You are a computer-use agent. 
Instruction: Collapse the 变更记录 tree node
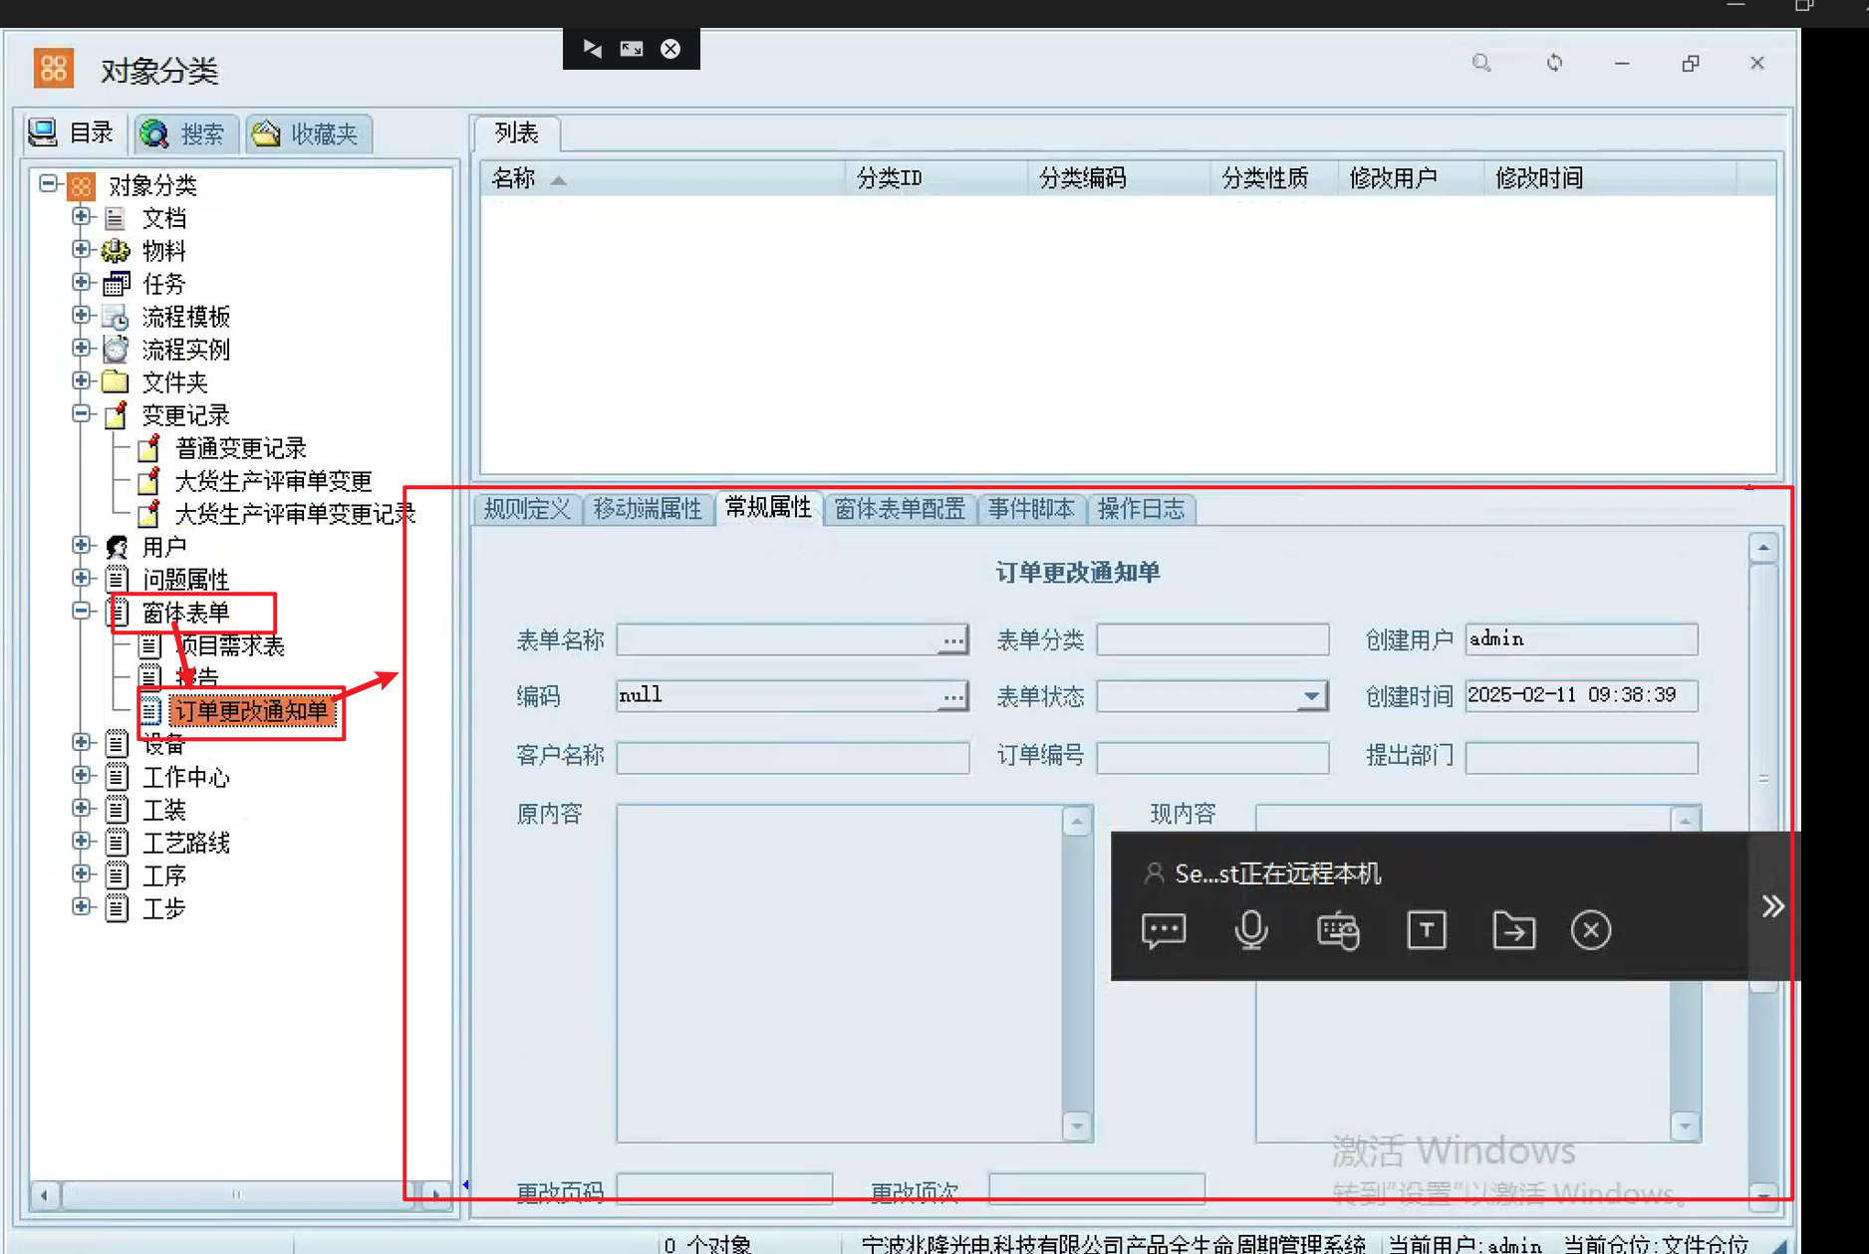pos(82,413)
